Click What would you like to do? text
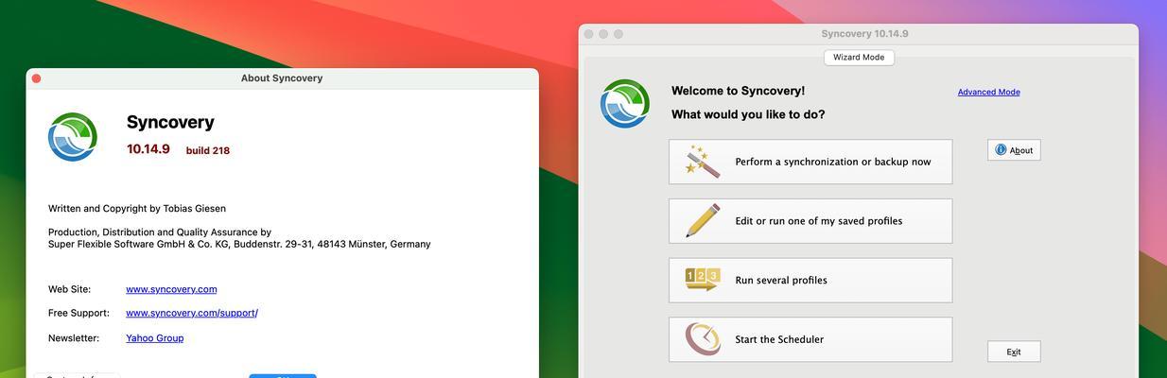Viewport: 1167px width, 378px height. tap(748, 114)
